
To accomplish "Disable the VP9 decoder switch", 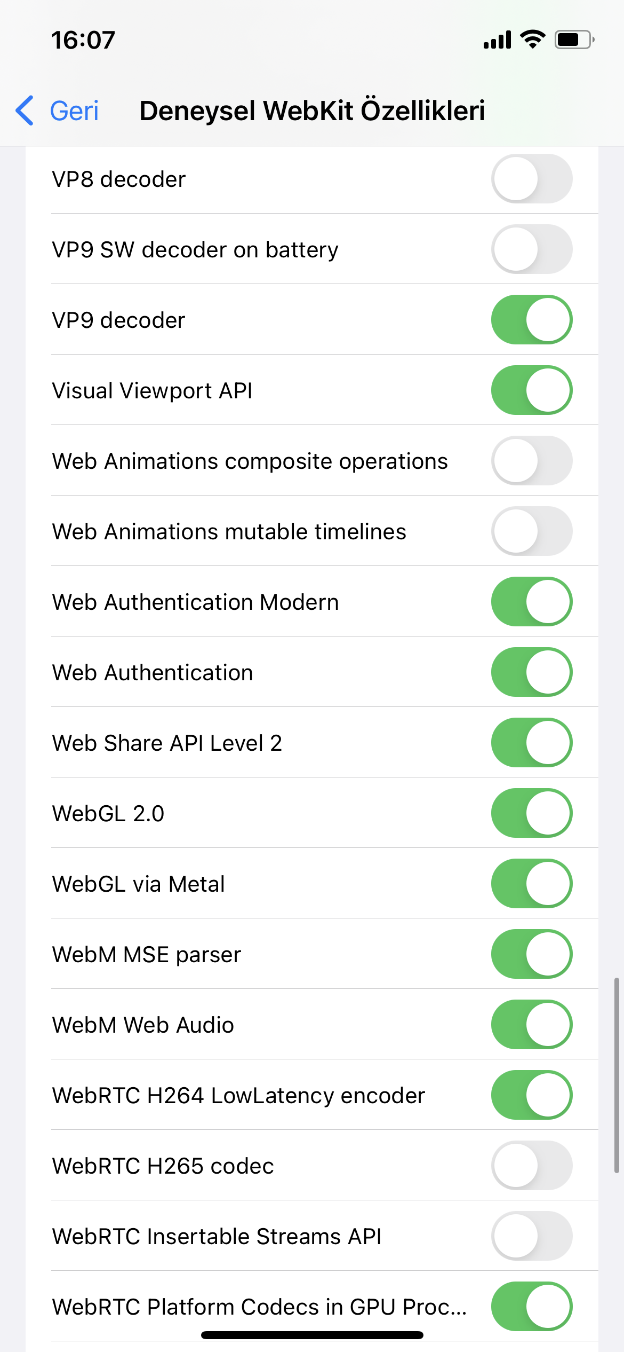I will (x=532, y=320).
